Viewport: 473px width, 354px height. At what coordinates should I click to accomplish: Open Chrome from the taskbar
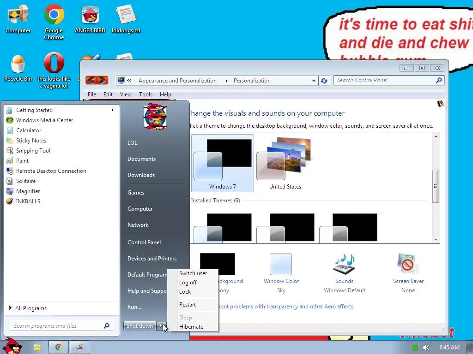tap(59, 348)
